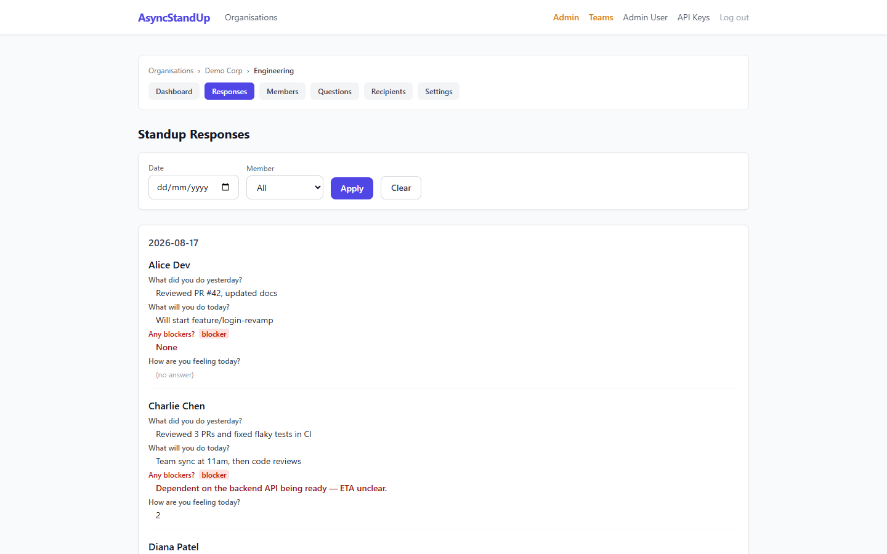Click Alice Dev's blocker answer "None"
Screen dimensions: 887x554
[x=166, y=348]
